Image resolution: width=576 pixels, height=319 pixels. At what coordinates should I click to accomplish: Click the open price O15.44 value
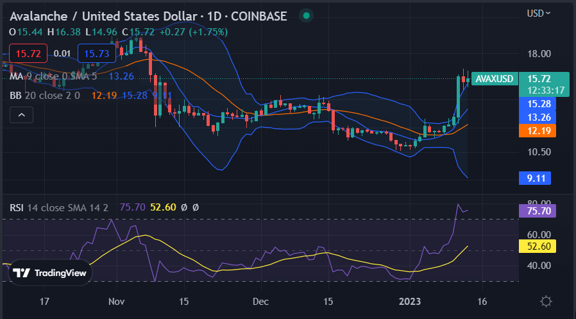(x=26, y=32)
